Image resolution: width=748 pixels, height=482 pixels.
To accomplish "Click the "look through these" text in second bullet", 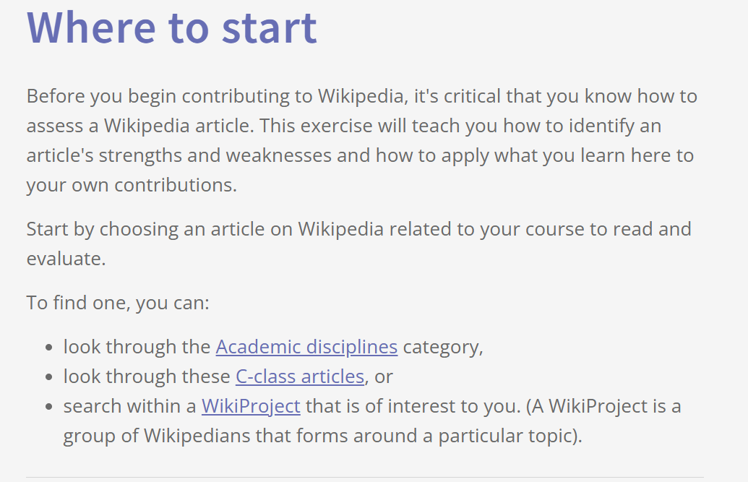I will click(147, 376).
